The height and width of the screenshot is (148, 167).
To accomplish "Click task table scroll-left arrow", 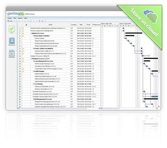I will click(18, 108).
